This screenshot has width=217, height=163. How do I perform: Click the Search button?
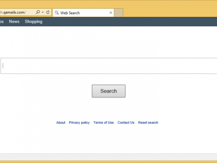(x=108, y=91)
